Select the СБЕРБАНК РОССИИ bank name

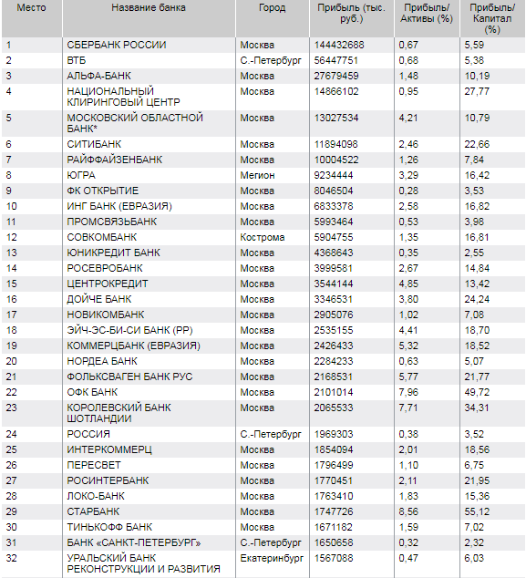117,45
